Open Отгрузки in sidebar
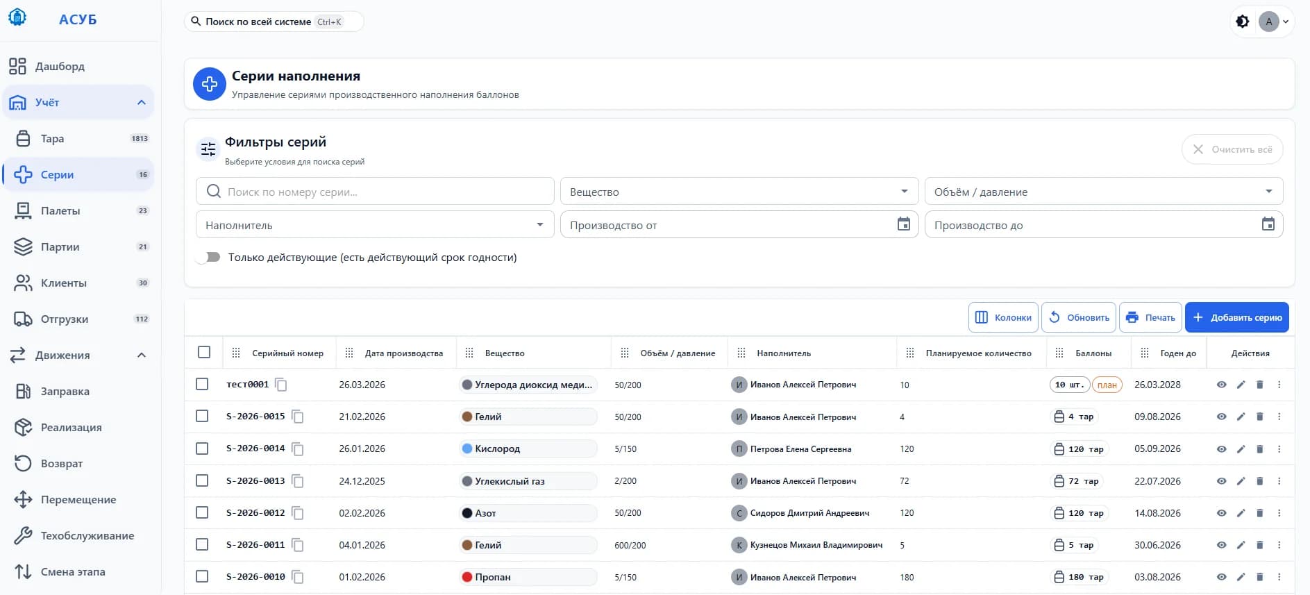Viewport: 1310px width, 595px height. point(78,319)
